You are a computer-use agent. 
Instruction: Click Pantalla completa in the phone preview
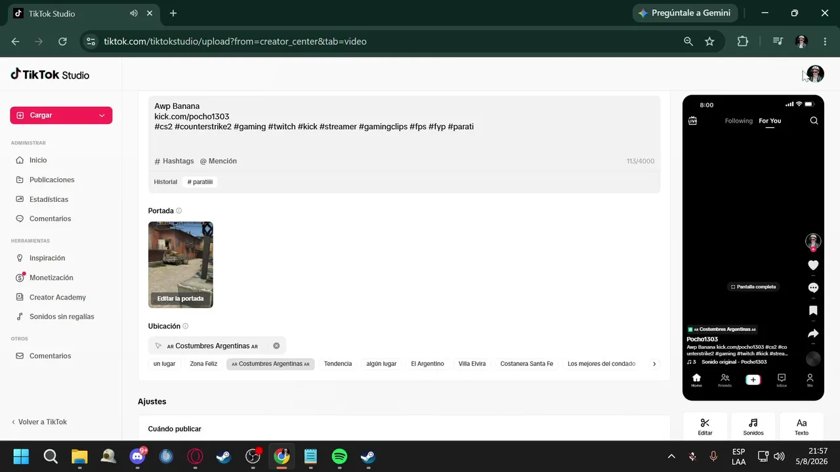[753, 287]
